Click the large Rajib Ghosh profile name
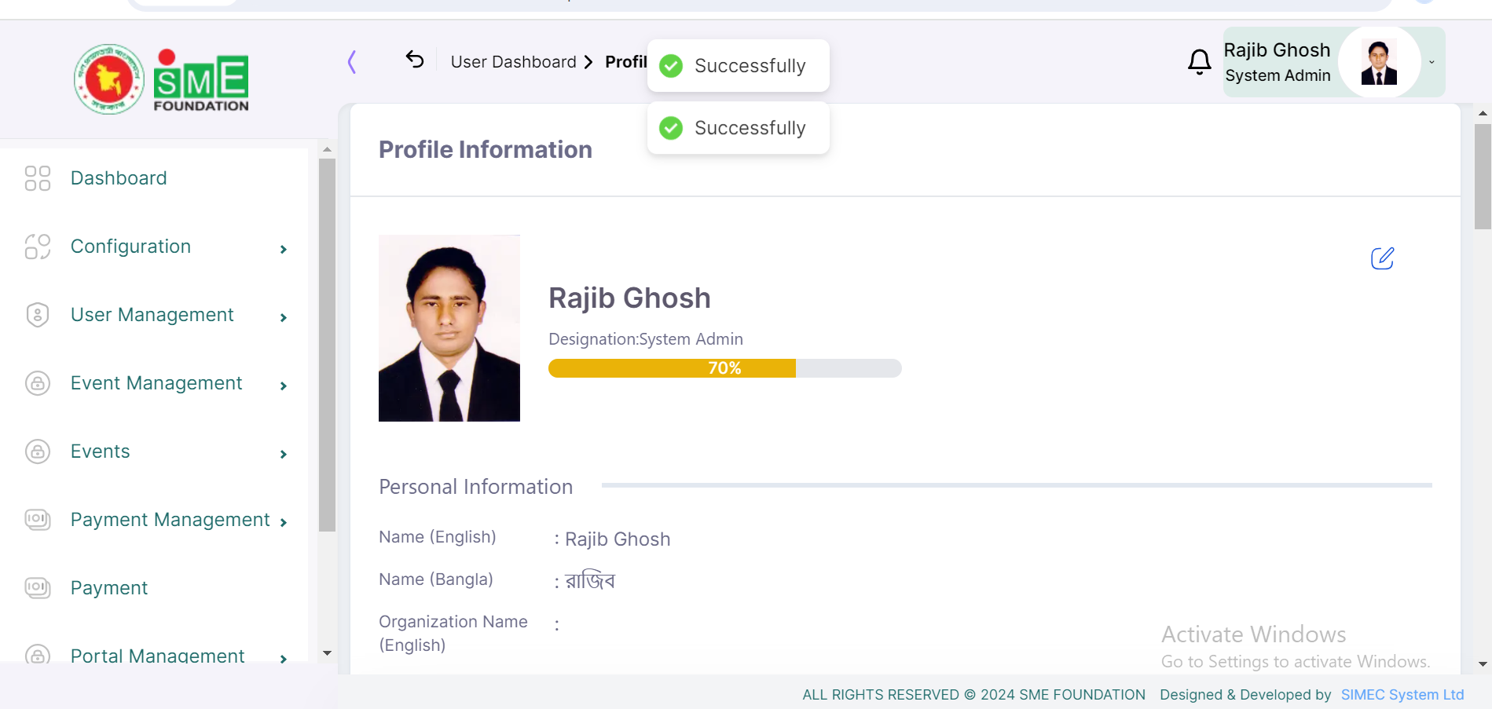 pyautogui.click(x=629, y=298)
